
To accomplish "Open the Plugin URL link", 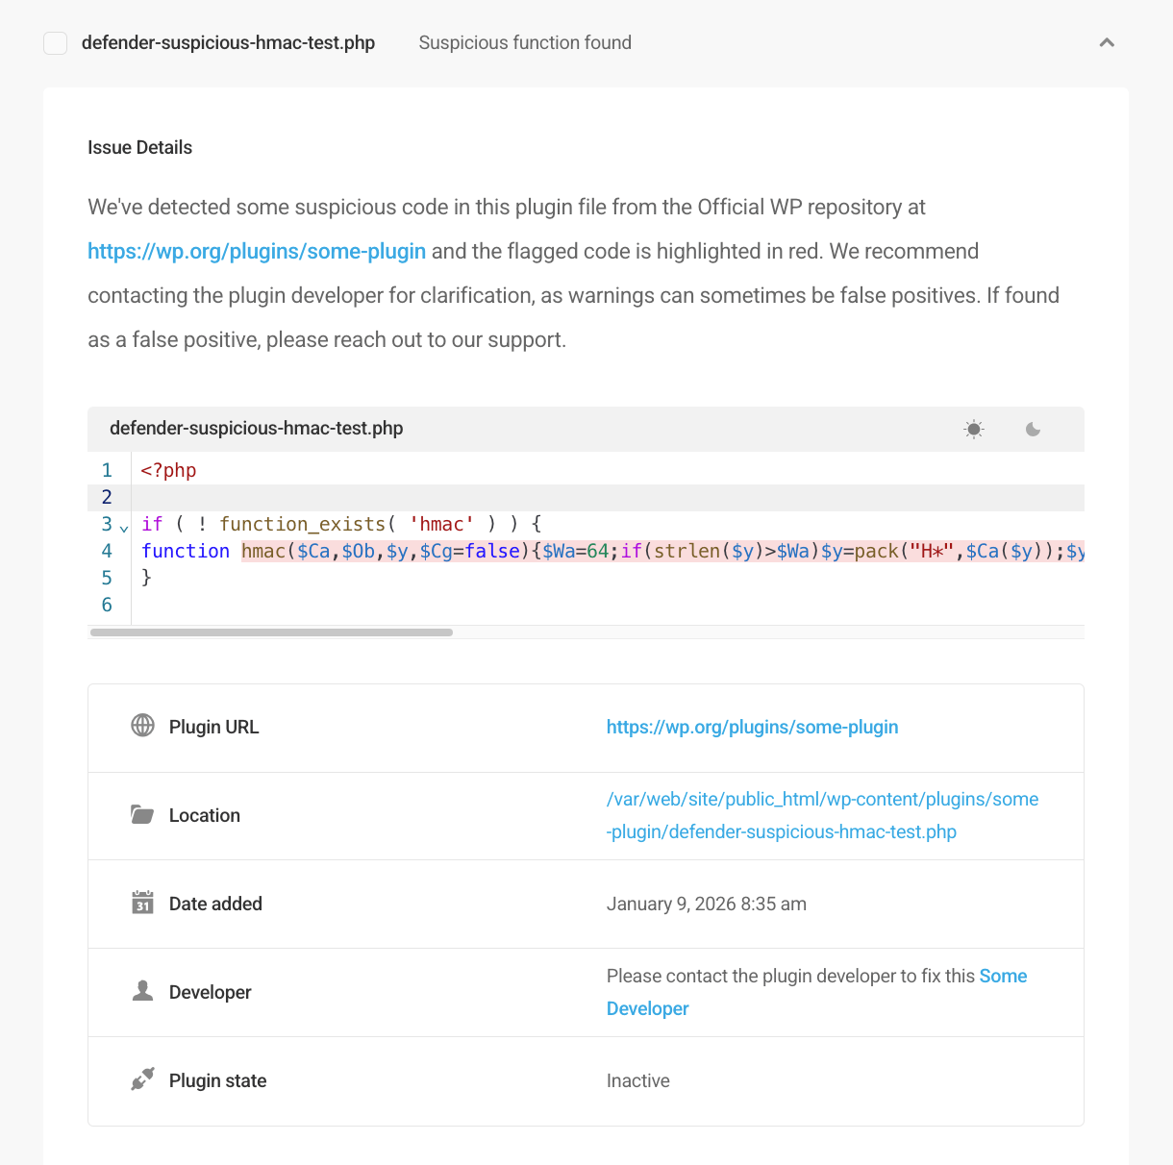I will [752, 727].
